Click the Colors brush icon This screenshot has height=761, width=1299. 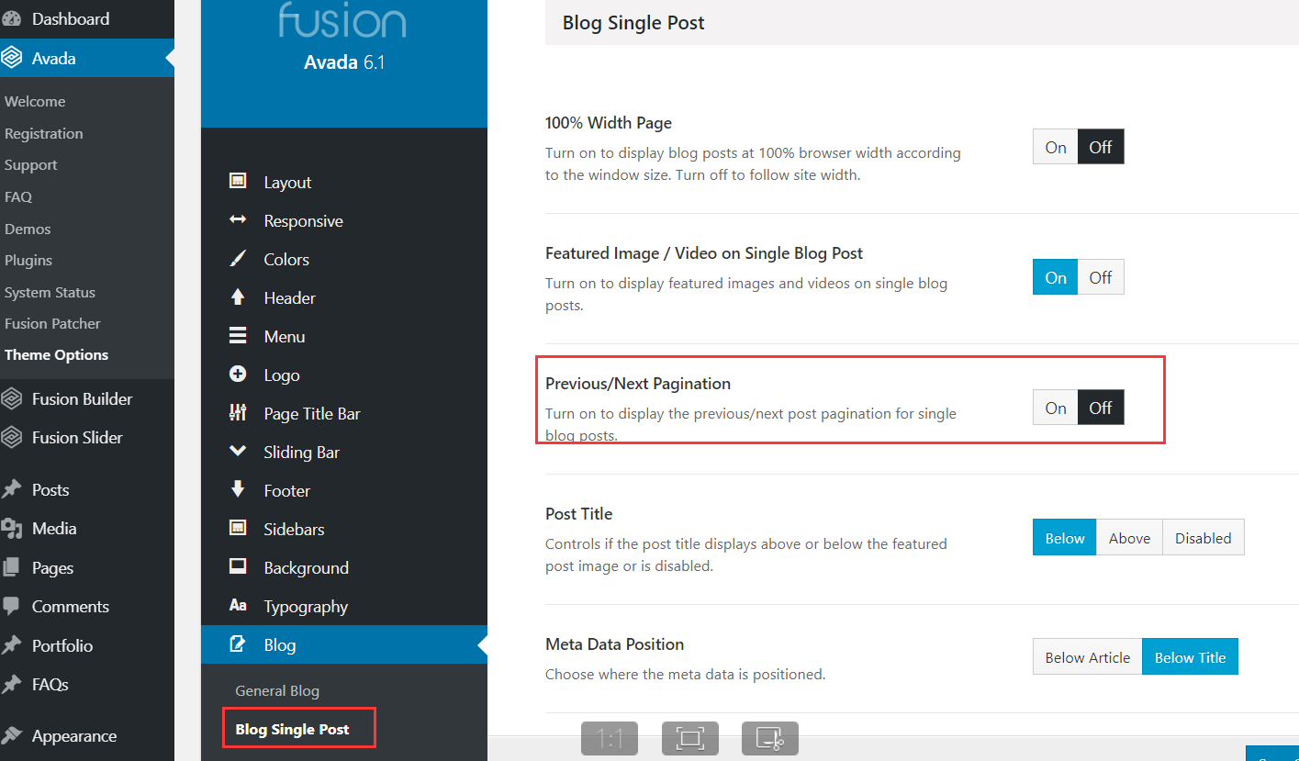coord(238,259)
